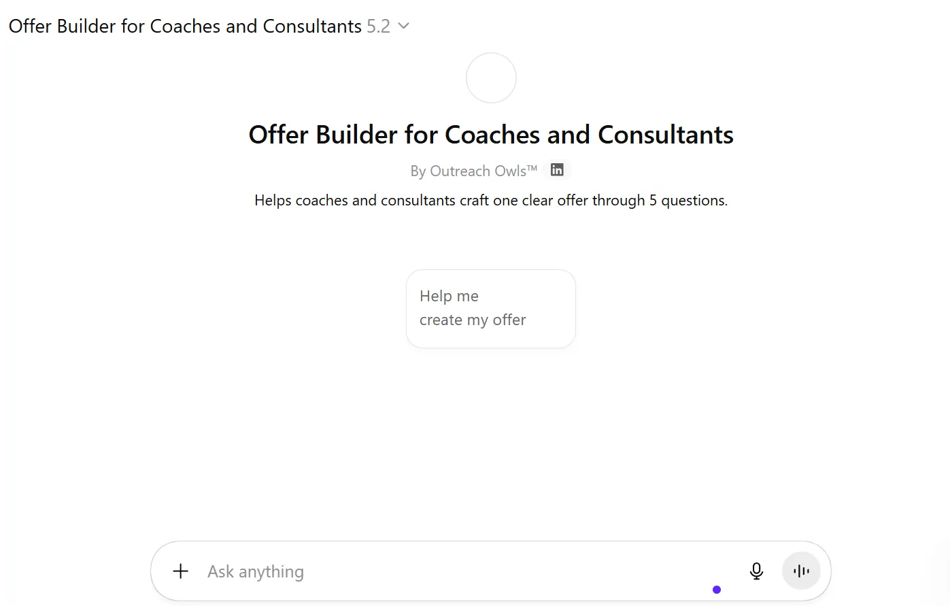This screenshot has width=950, height=606.
Task: Select the "Help me create my offer" starter
Action: click(x=490, y=309)
